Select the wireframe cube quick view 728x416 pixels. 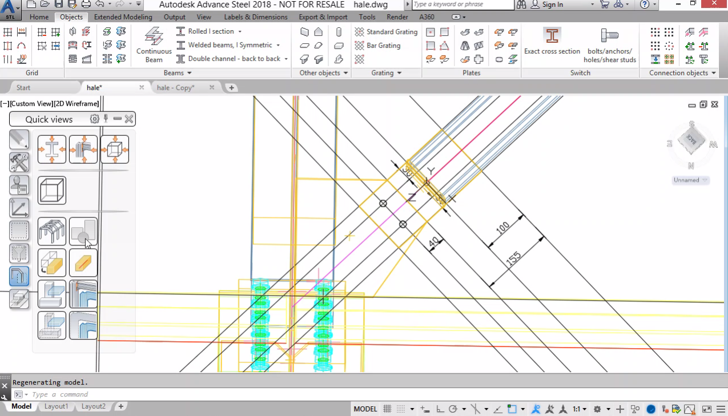tap(52, 190)
